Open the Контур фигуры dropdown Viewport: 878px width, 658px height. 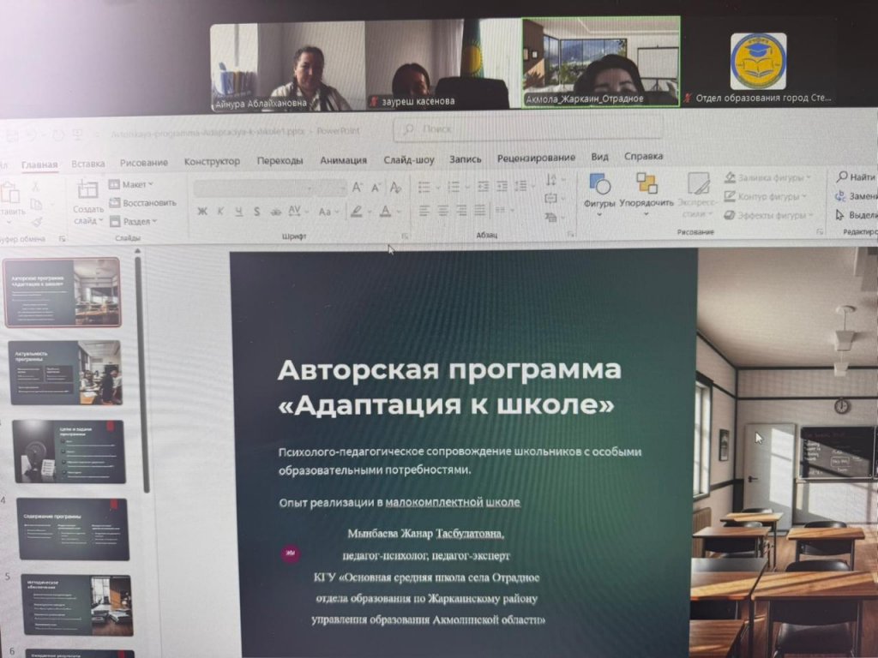pyautogui.click(x=765, y=196)
